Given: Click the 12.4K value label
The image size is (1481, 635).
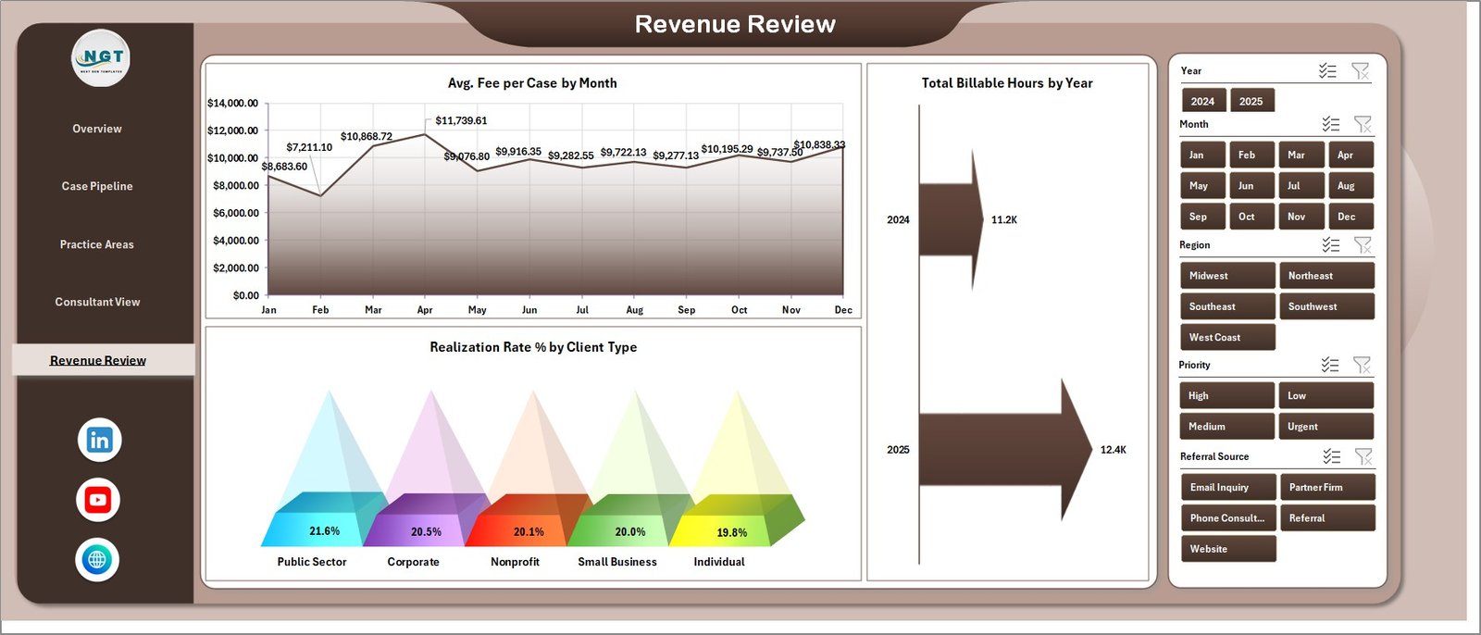Looking at the screenshot, I should point(1113,450).
